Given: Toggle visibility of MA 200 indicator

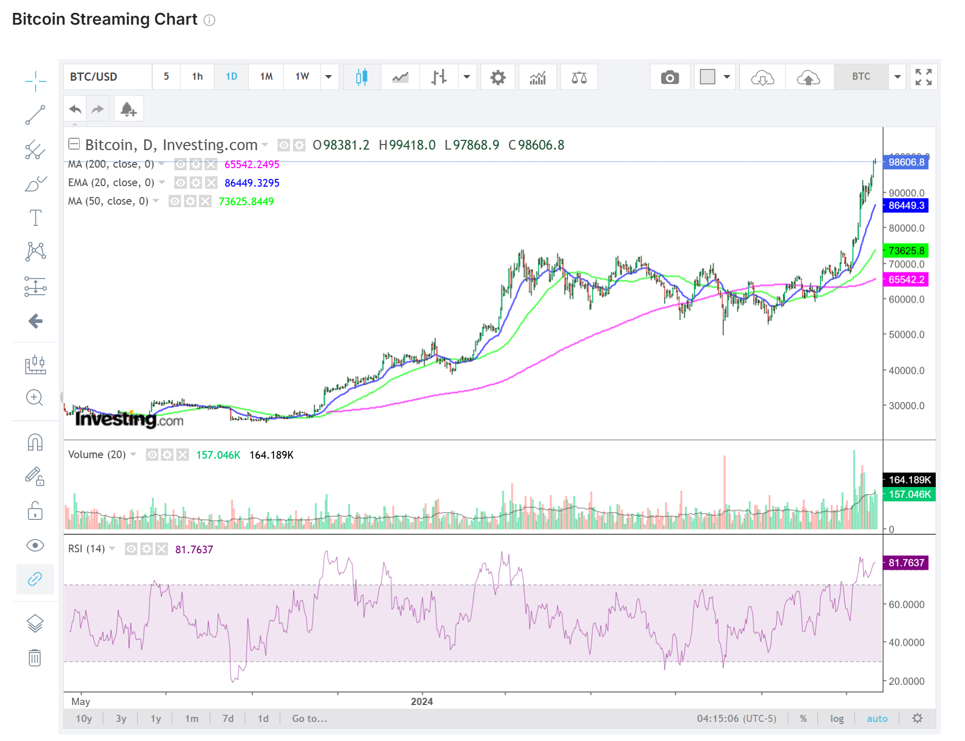Looking at the screenshot, I should click(180, 165).
